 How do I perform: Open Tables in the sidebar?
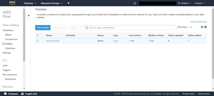click(8, 35)
